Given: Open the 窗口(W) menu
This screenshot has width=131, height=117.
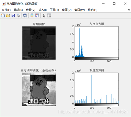Looking at the screenshot, I should [x=80, y=10].
